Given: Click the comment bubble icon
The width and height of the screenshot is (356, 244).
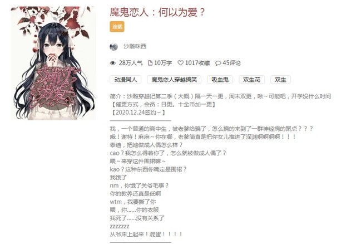Looking at the screenshot, I should 218,63.
